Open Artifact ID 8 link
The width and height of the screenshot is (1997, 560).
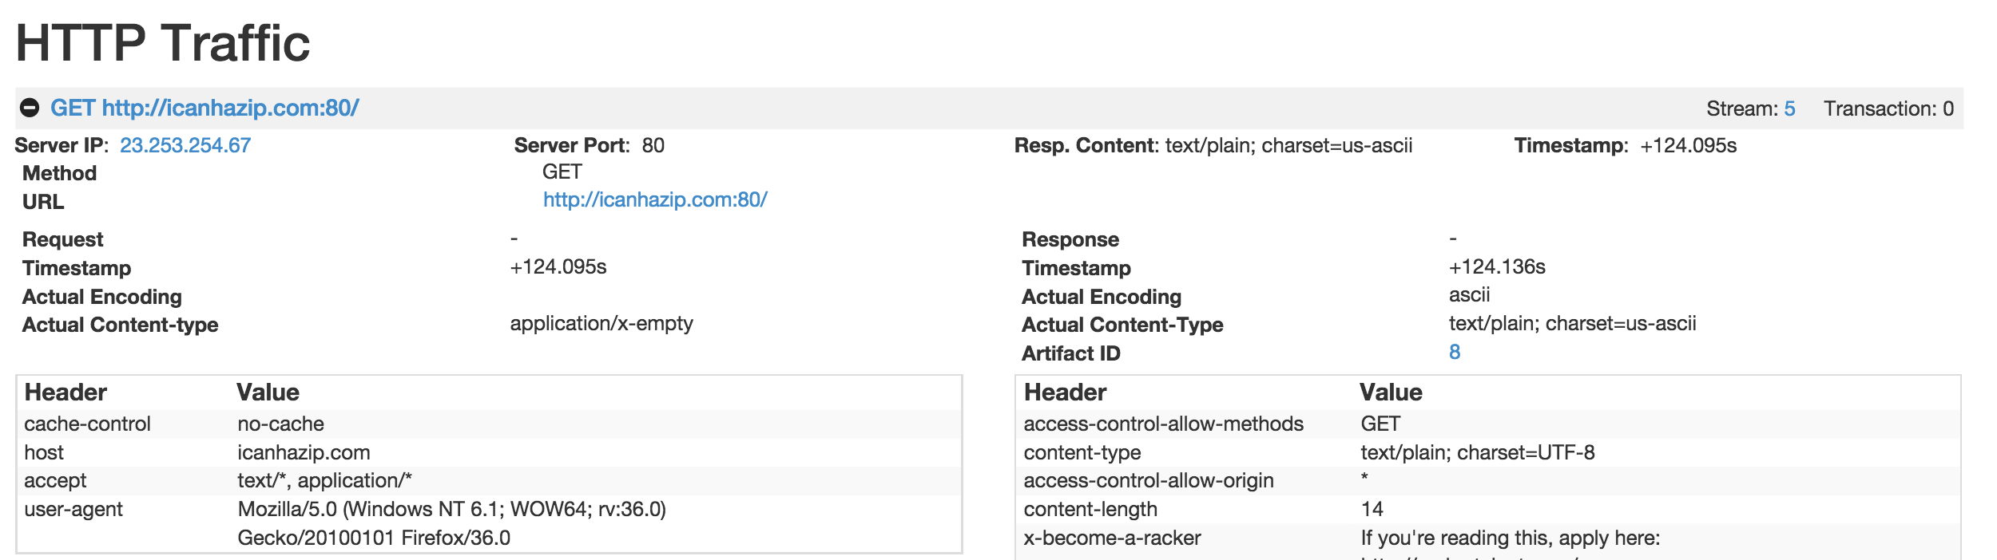coord(1454,352)
